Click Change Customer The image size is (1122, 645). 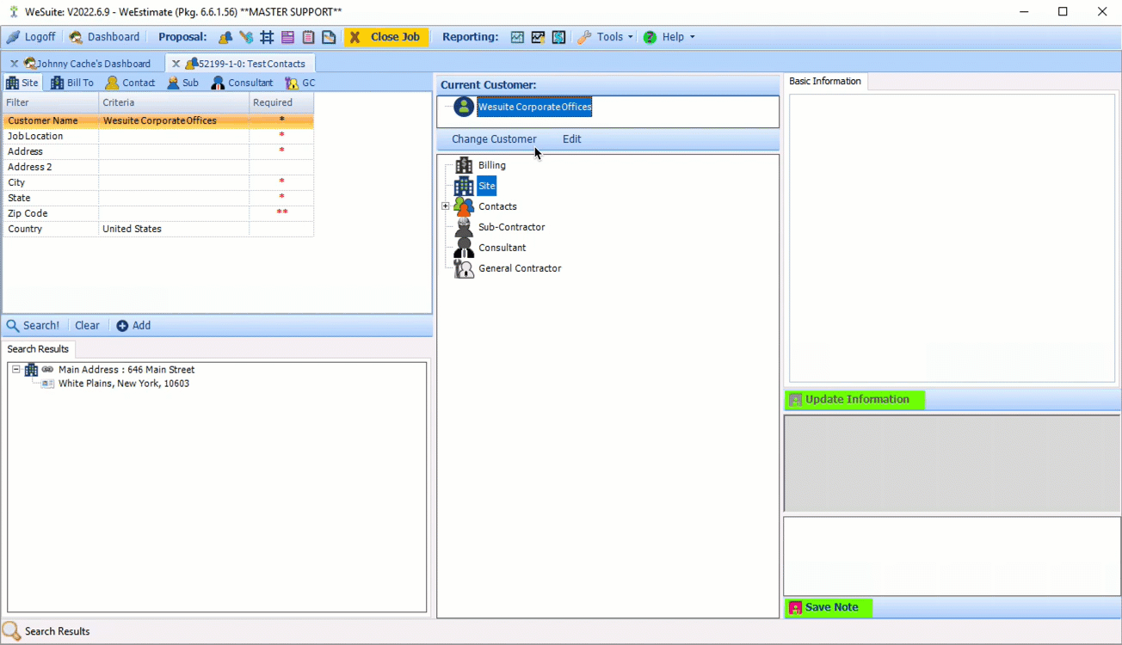coord(494,139)
